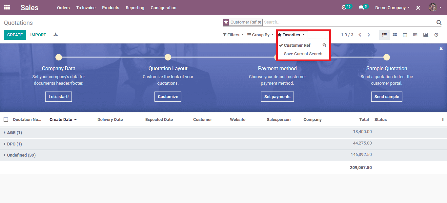This screenshot has height=203, width=447.
Task: Focus the search input field
Action: (349, 22)
